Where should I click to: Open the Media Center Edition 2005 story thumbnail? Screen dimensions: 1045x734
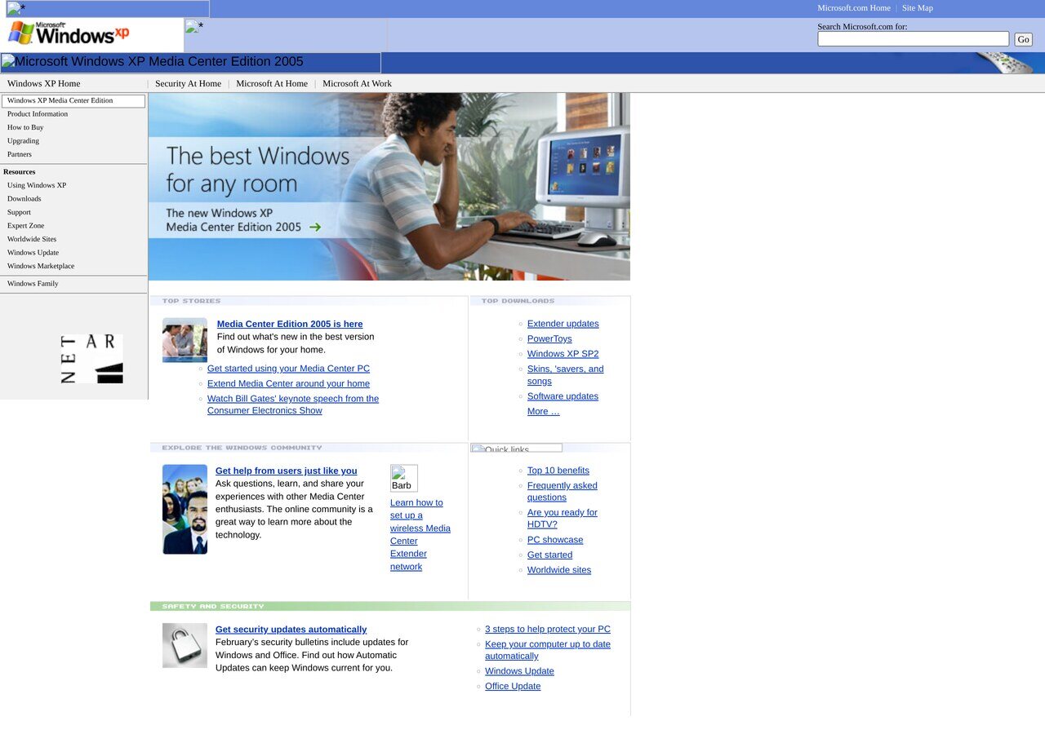185,340
